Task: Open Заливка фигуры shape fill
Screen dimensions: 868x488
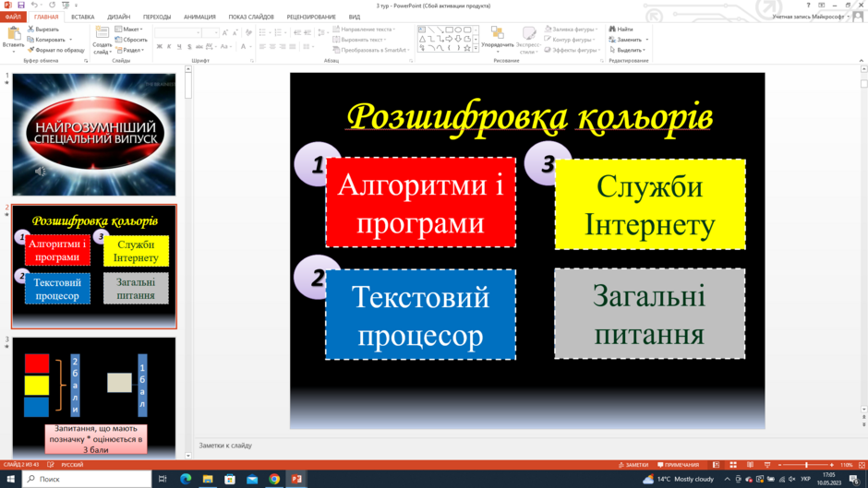Action: [x=571, y=30]
